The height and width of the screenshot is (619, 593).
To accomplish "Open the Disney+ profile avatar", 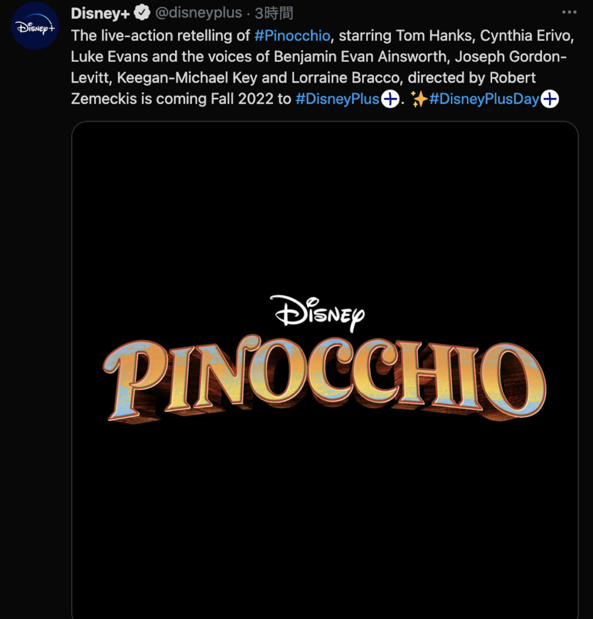I will click(x=35, y=25).
